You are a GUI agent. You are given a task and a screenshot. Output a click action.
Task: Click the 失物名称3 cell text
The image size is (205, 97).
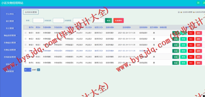(58, 45)
